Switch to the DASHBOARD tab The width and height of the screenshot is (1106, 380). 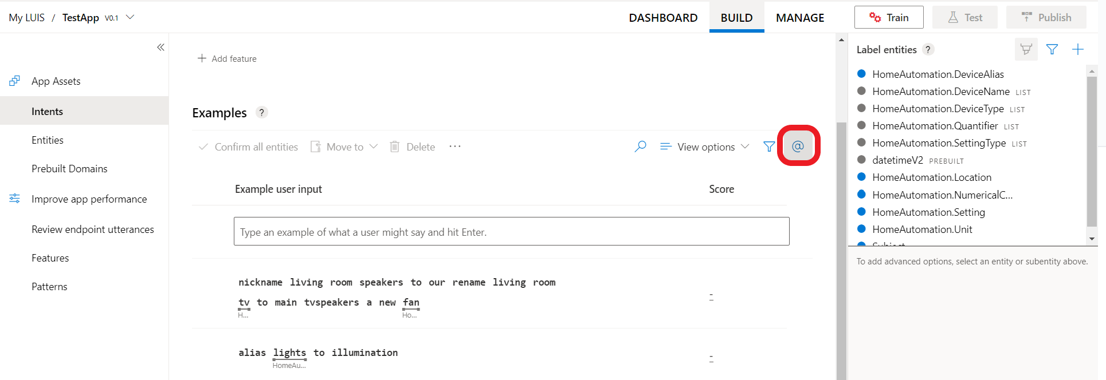[663, 18]
